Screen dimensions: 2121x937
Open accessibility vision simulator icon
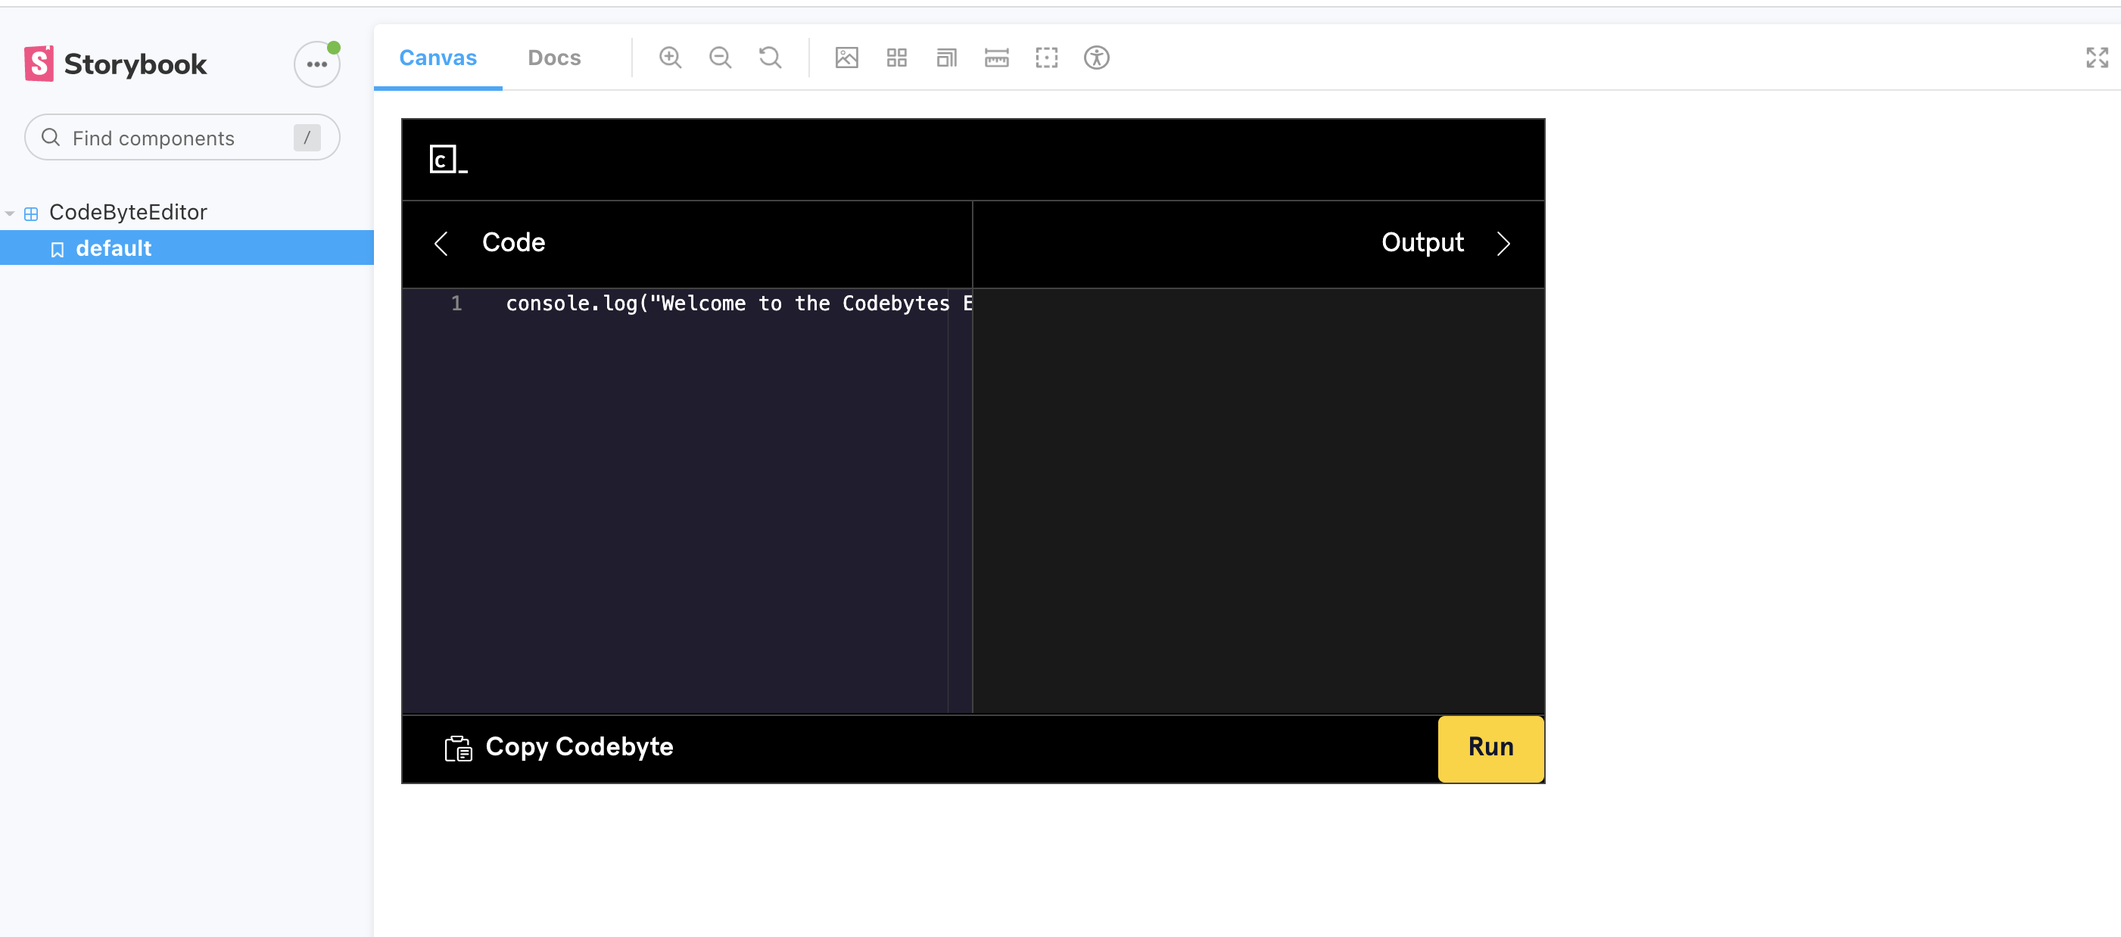(x=1096, y=58)
